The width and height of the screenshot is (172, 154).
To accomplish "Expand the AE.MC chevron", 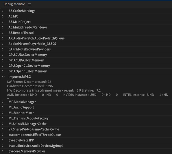I will 3,16.
